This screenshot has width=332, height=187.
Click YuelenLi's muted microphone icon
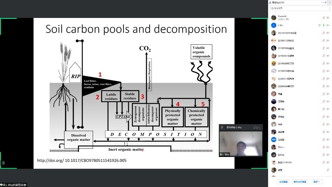point(324,18)
